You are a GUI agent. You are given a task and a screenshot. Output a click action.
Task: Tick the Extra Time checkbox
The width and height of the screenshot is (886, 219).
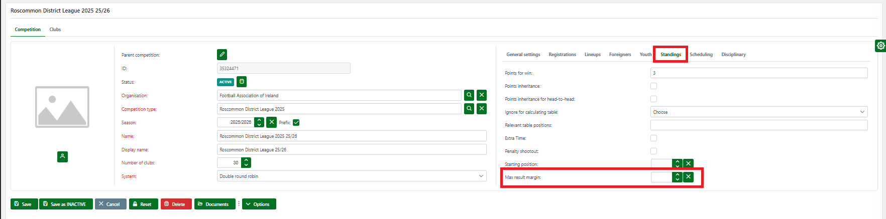tap(653, 138)
